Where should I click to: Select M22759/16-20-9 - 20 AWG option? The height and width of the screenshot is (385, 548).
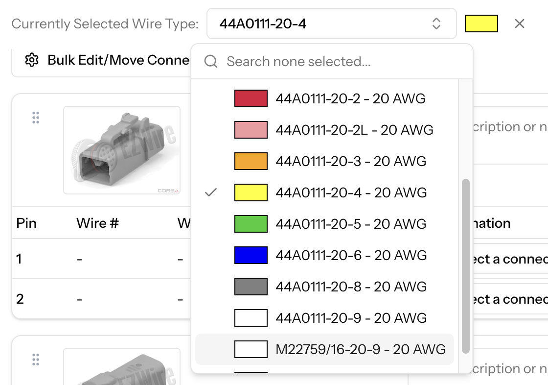pos(324,349)
